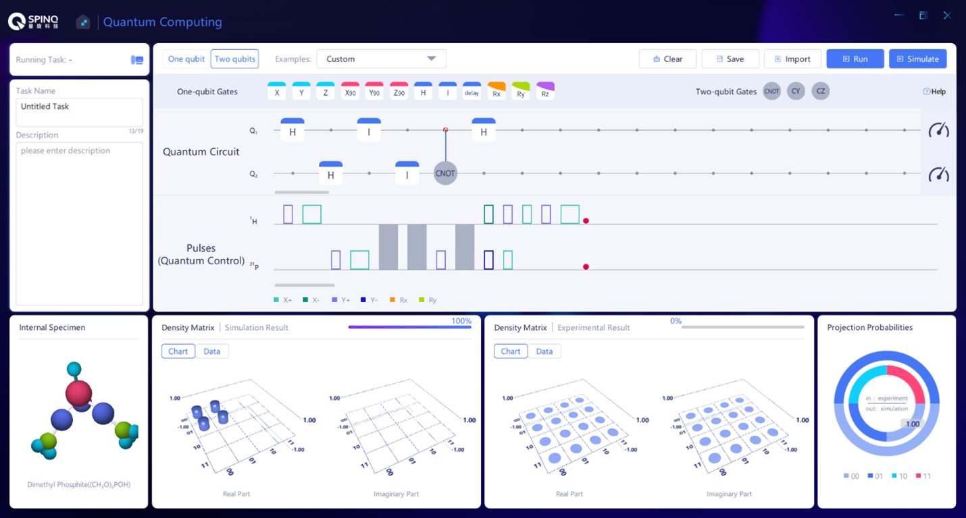This screenshot has width=966, height=518.
Task: Click the simulation progress bar at 100%
Action: [410, 327]
